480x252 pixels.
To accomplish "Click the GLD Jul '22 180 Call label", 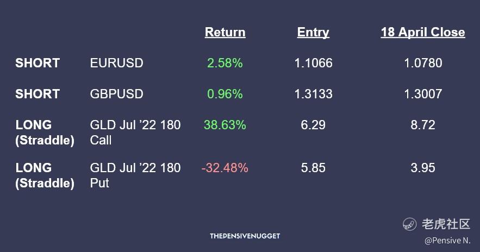I will coord(135,133).
